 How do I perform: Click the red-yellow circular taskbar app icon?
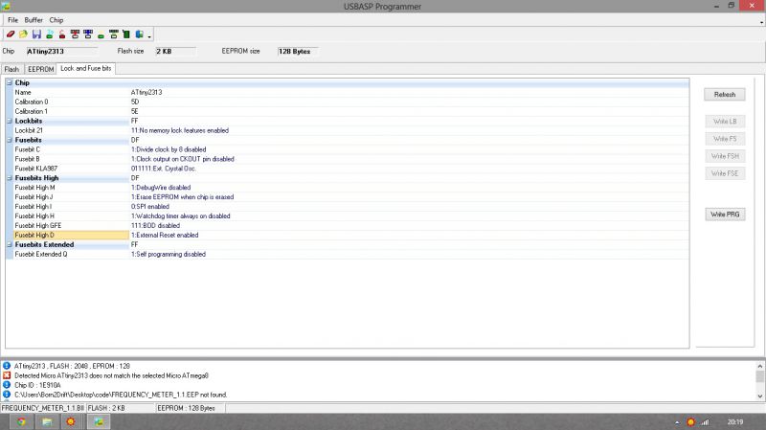tap(71, 421)
